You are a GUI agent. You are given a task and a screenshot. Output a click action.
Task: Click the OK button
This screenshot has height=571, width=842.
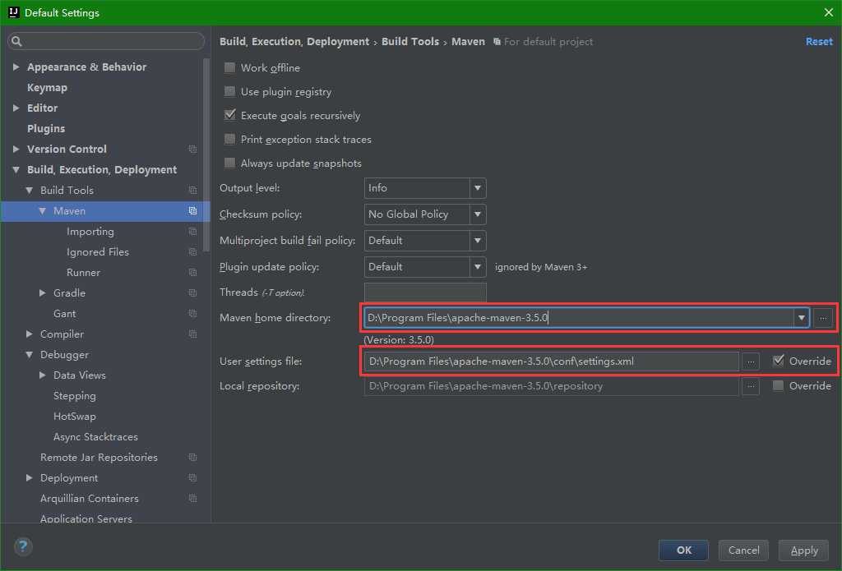tap(683, 550)
